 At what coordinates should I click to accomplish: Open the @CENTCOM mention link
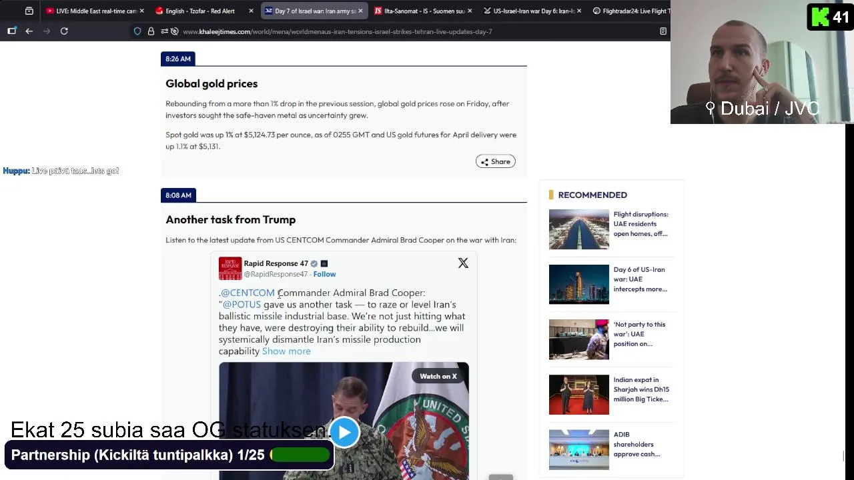tap(248, 293)
